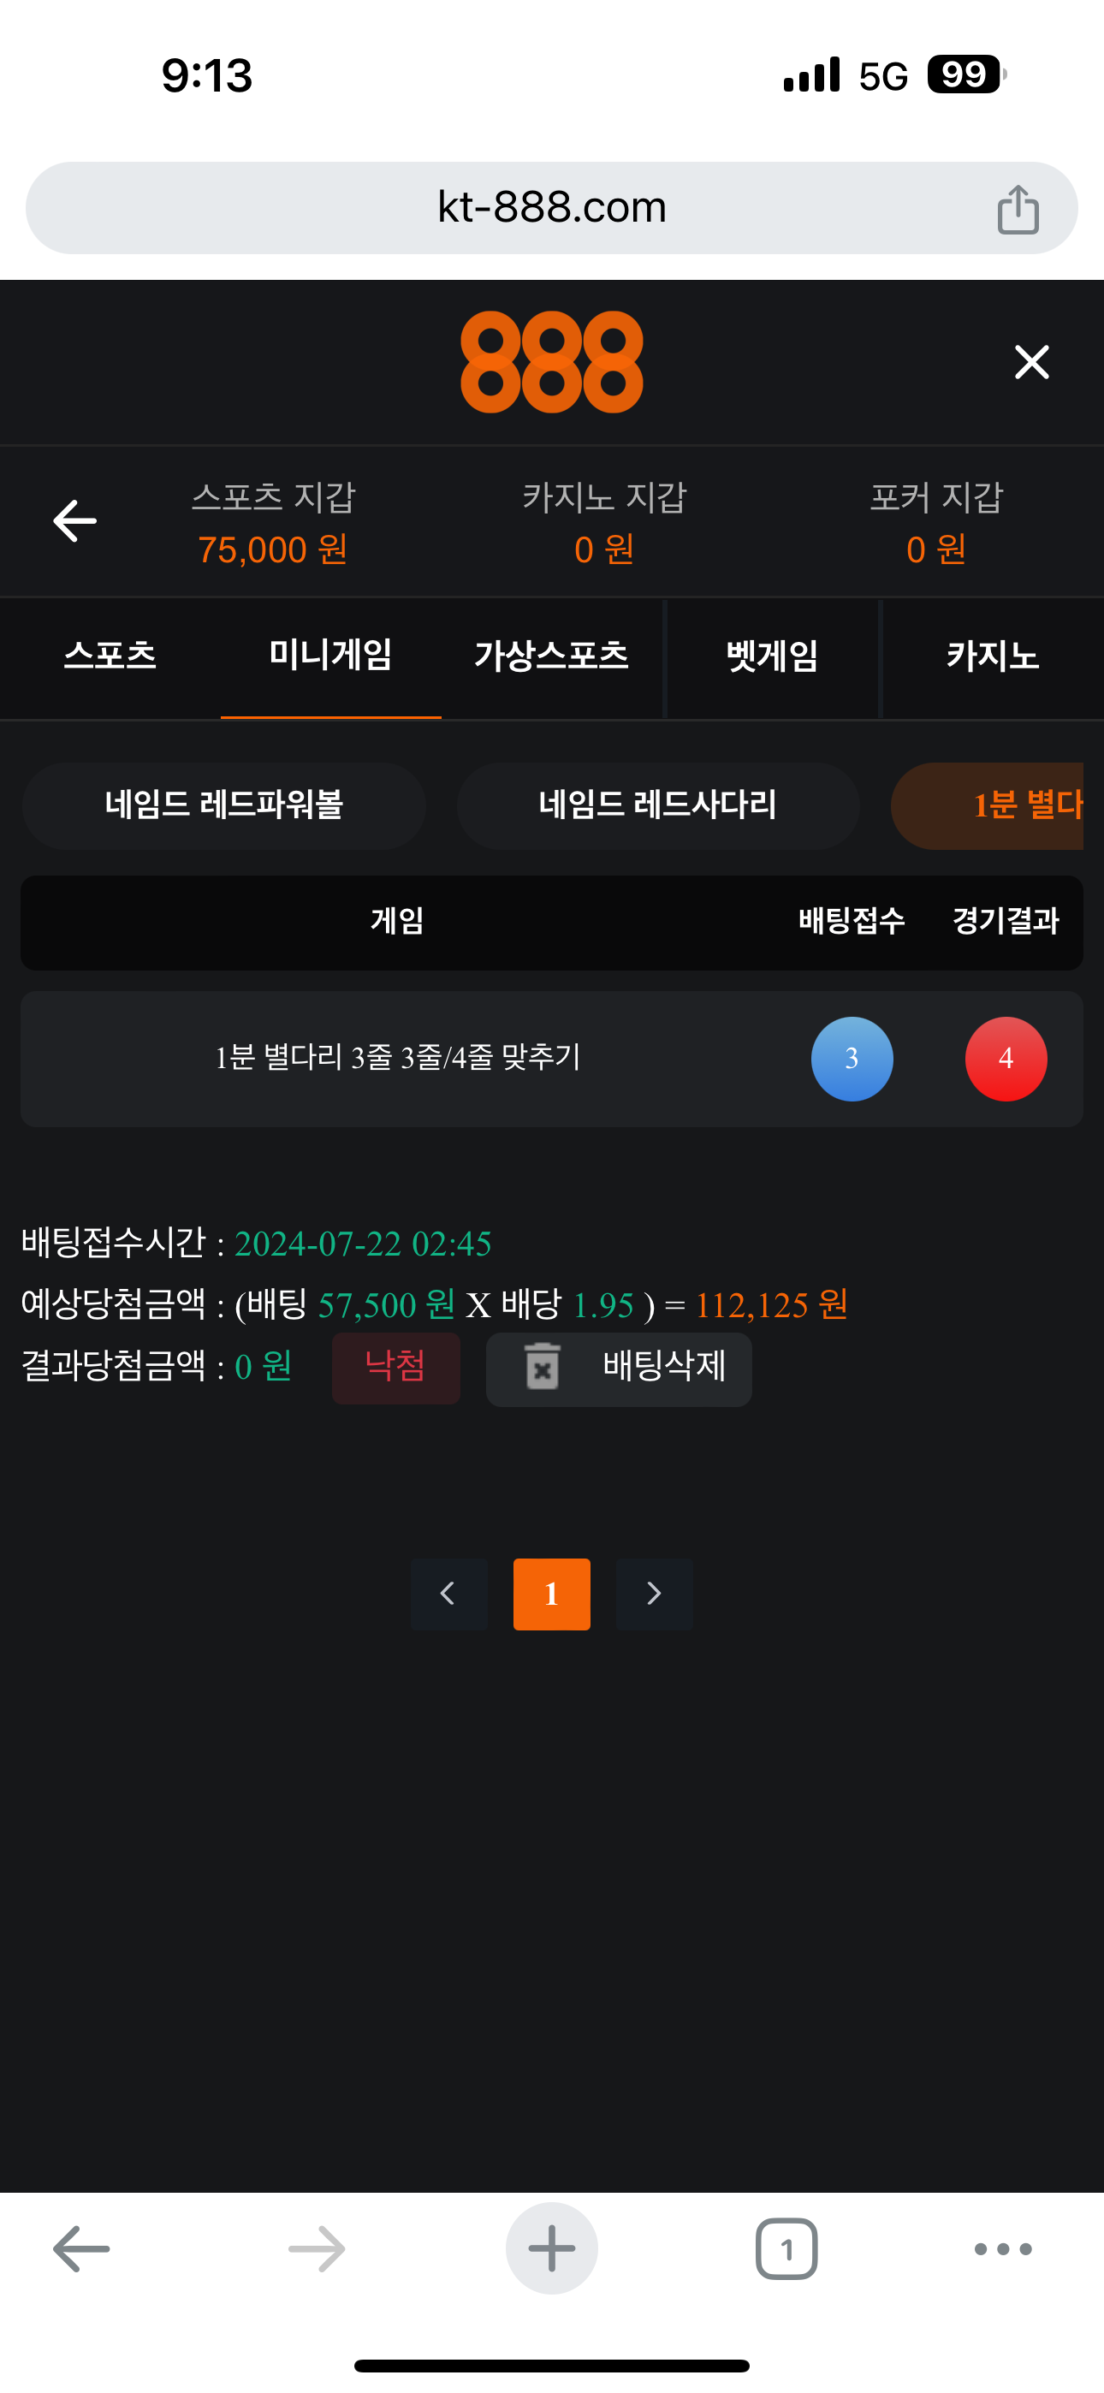
Task: Tap the trash icon for 배팅삭제
Action: pyautogui.click(x=543, y=1367)
